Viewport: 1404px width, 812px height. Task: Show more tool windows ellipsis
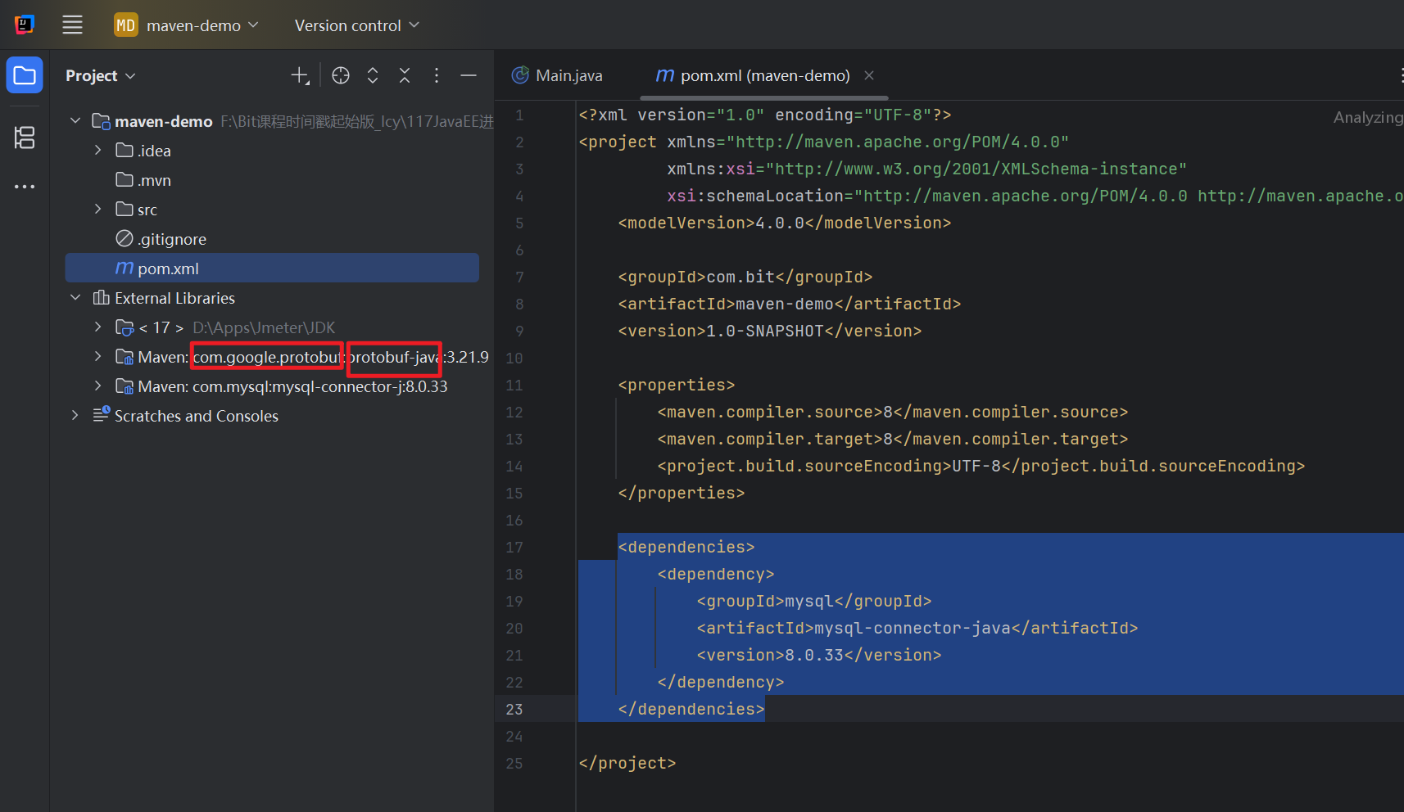point(25,187)
